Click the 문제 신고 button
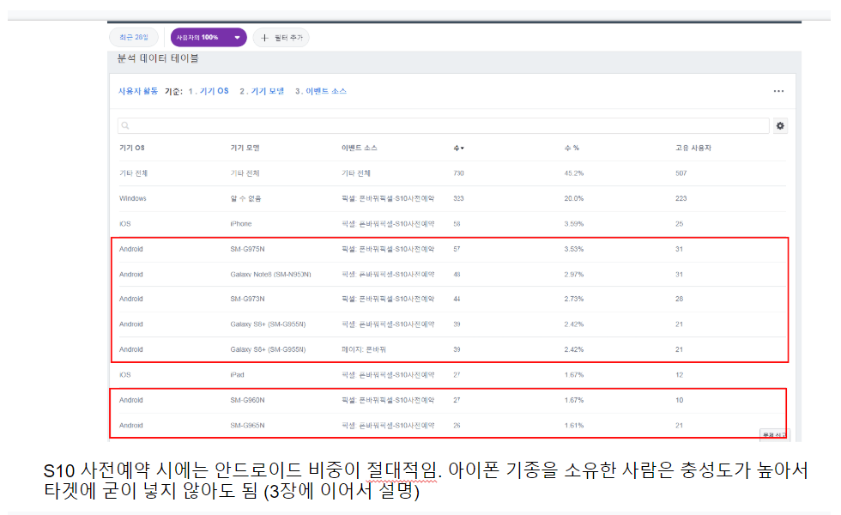The height and width of the screenshot is (515, 841). point(773,435)
